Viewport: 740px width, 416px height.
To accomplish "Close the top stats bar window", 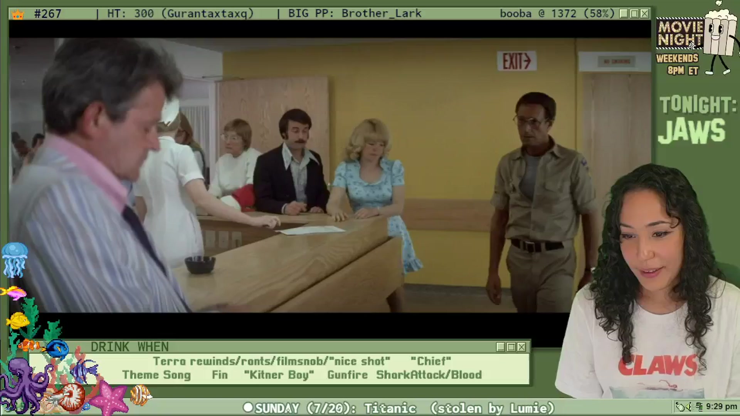I will point(645,14).
